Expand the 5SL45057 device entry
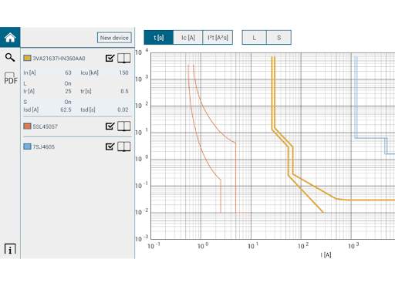Viewport: 395px width, 286px height. tap(45, 126)
